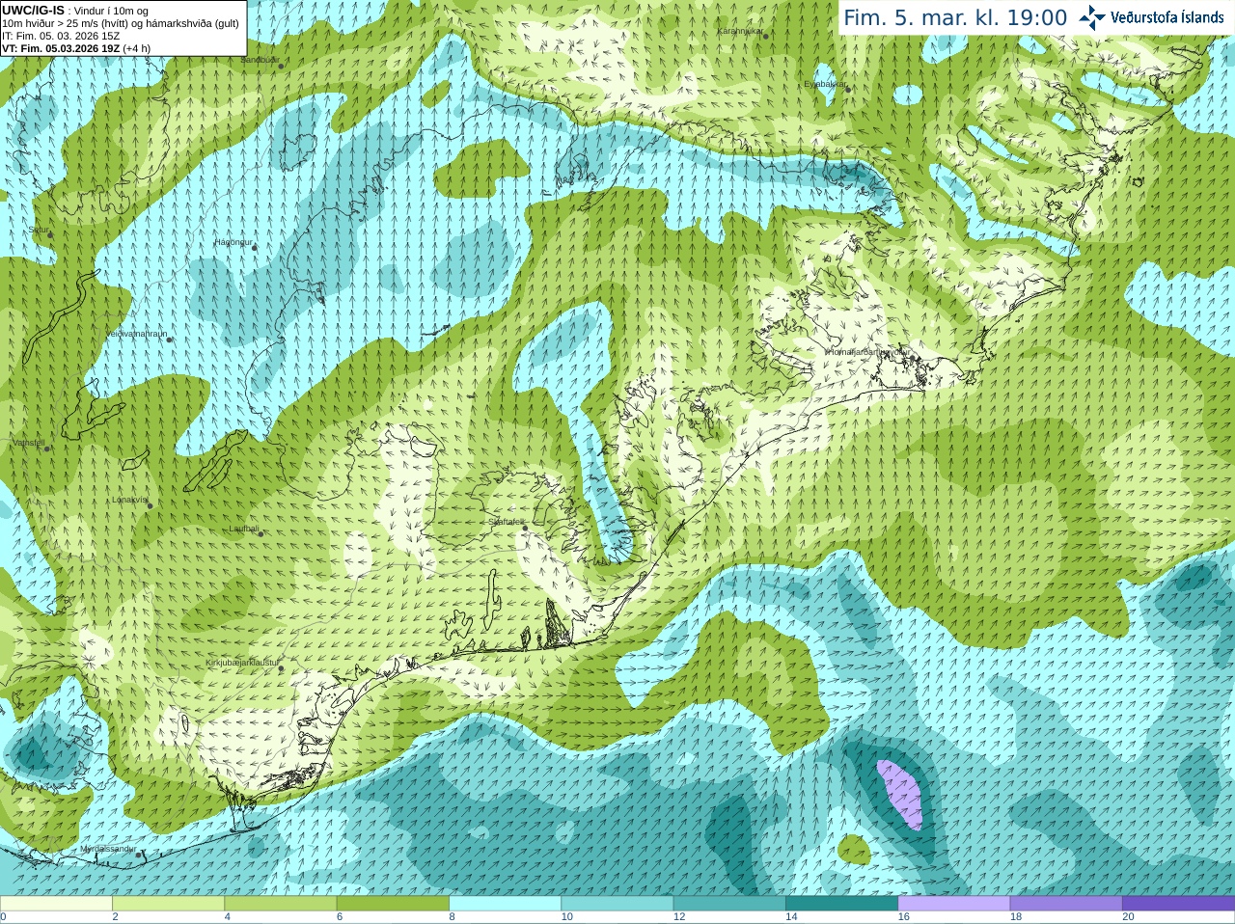Click the Kárahnjúkar station label
This screenshot has height=924, width=1235.
740,31
